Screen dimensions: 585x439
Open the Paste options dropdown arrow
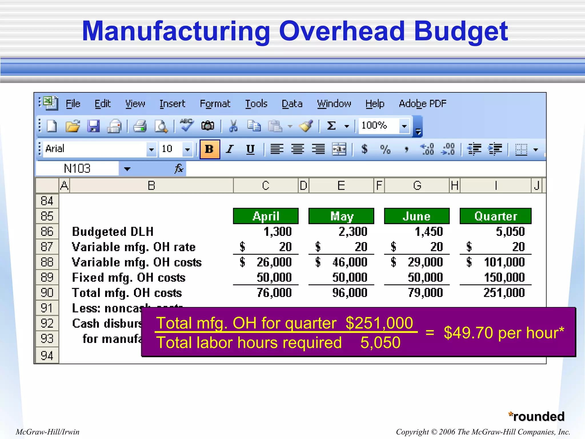pos(290,126)
